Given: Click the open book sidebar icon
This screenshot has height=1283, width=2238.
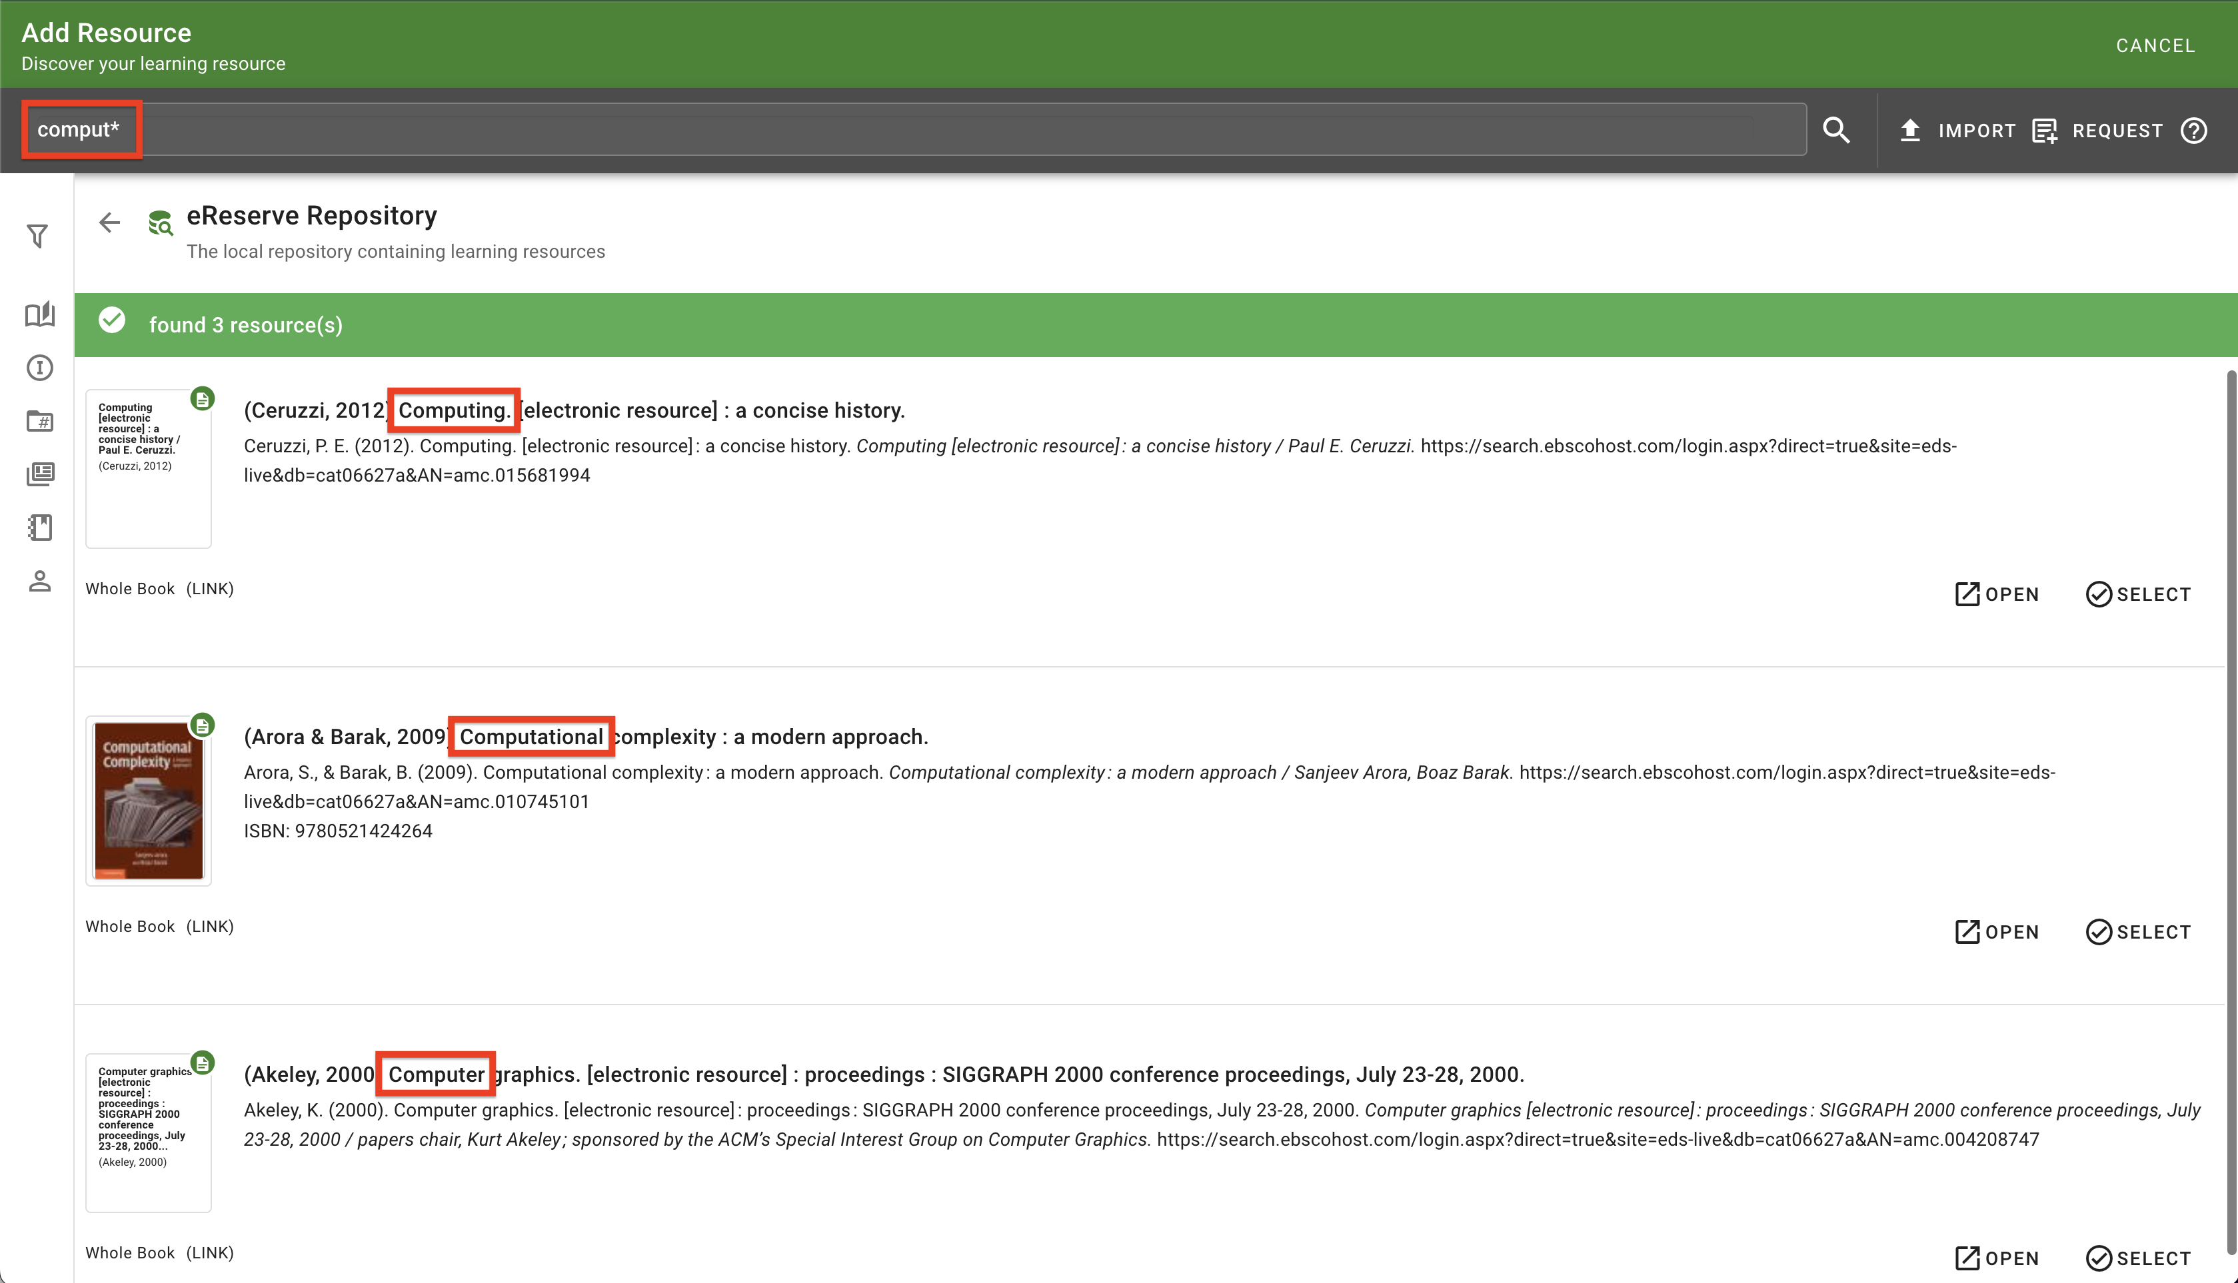Looking at the screenshot, I should [40, 314].
